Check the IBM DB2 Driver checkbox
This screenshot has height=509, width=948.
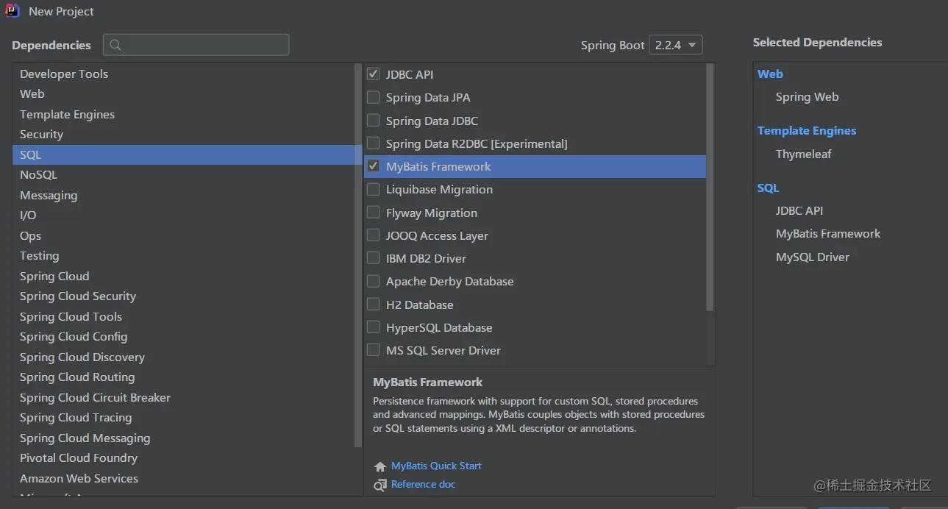pos(373,258)
